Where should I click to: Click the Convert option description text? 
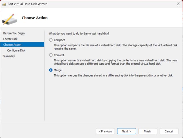click(115, 62)
